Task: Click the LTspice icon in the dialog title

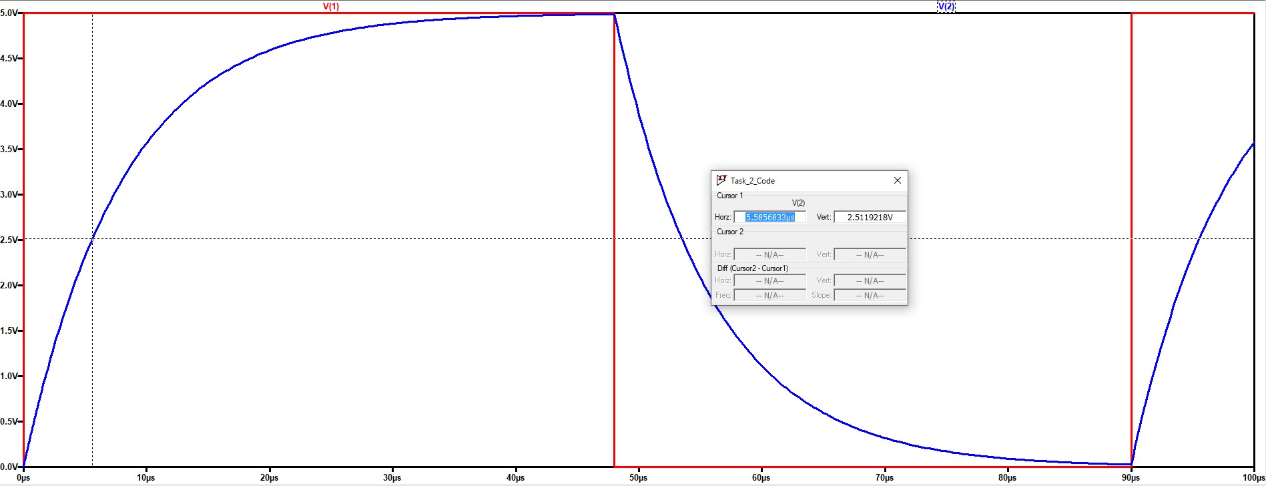Action: pyautogui.click(x=721, y=180)
